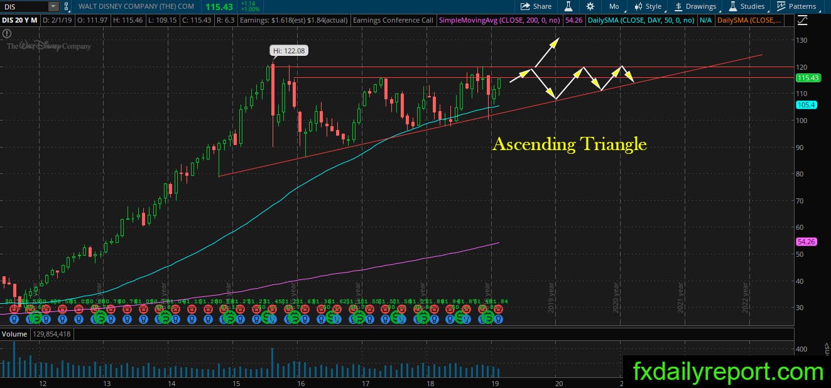The width and height of the screenshot is (831, 388).
Task: Open the Patterns menu
Action: (796, 6)
